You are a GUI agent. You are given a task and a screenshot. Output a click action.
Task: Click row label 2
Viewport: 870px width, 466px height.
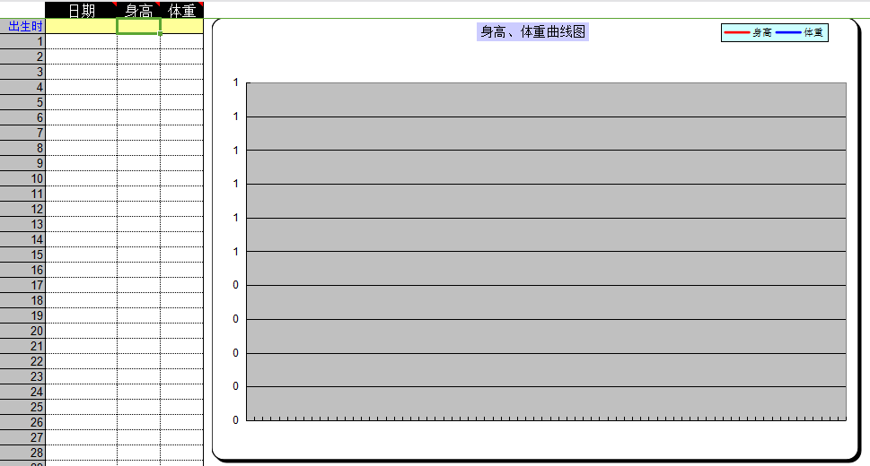[x=22, y=56]
